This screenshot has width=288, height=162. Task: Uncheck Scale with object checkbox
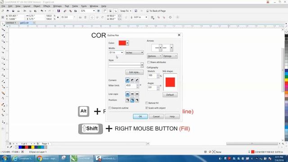(x=147, y=108)
